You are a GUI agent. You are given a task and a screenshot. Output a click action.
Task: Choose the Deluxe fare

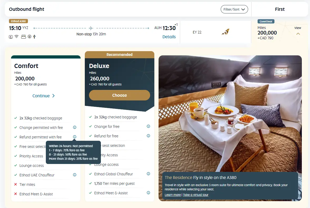tap(119, 95)
